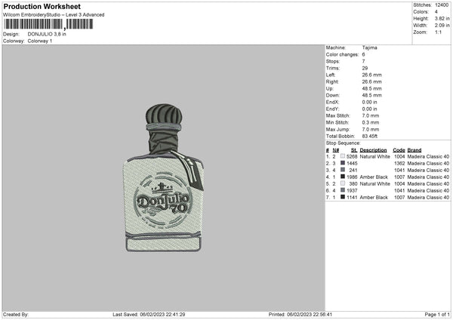Click the 'Production Worksheet' title
This screenshot has height=320, width=453.
[x=42, y=6]
